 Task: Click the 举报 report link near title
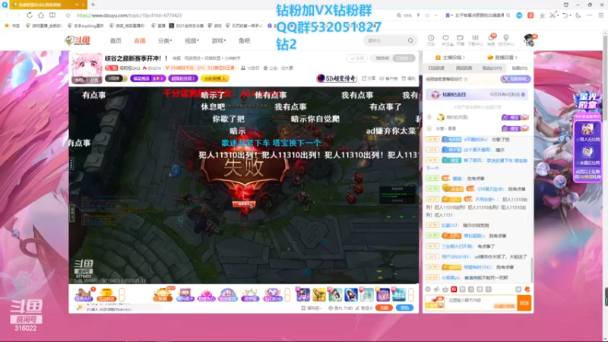177,59
